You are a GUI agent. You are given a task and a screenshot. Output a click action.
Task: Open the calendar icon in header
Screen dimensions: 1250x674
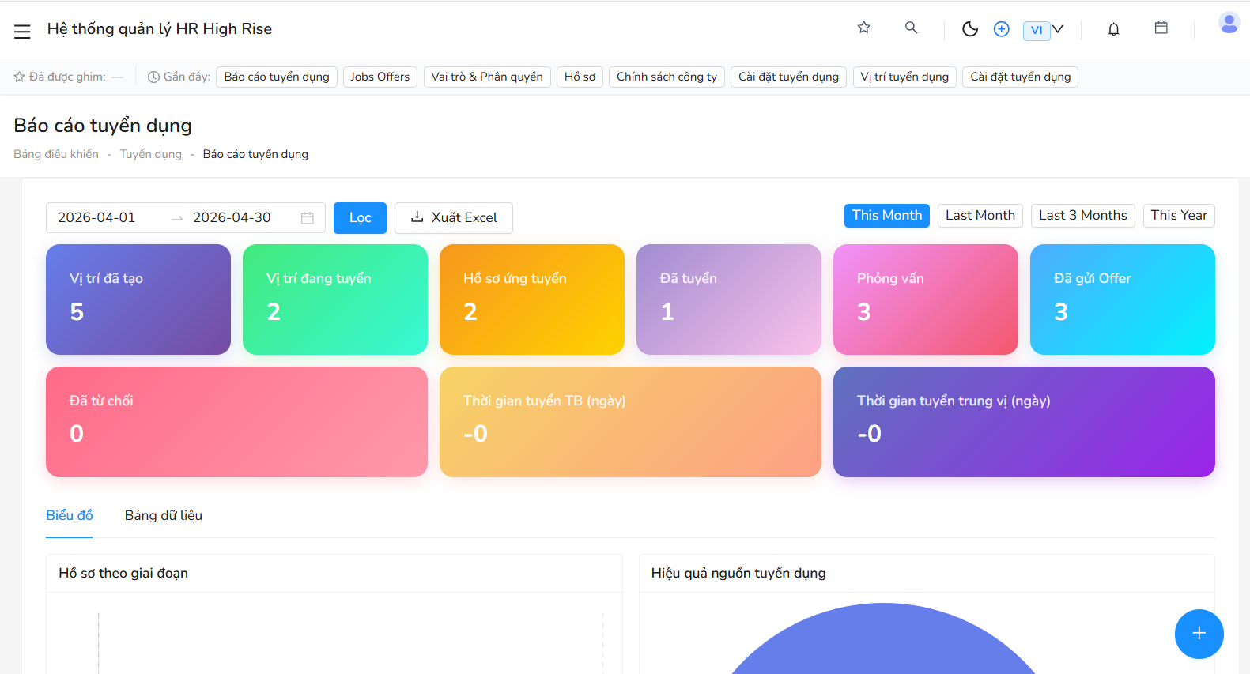pyautogui.click(x=1161, y=28)
